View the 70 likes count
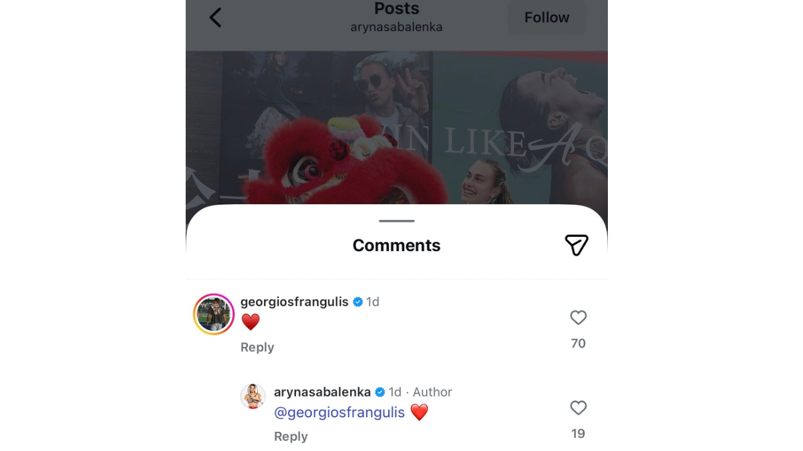 coord(578,343)
